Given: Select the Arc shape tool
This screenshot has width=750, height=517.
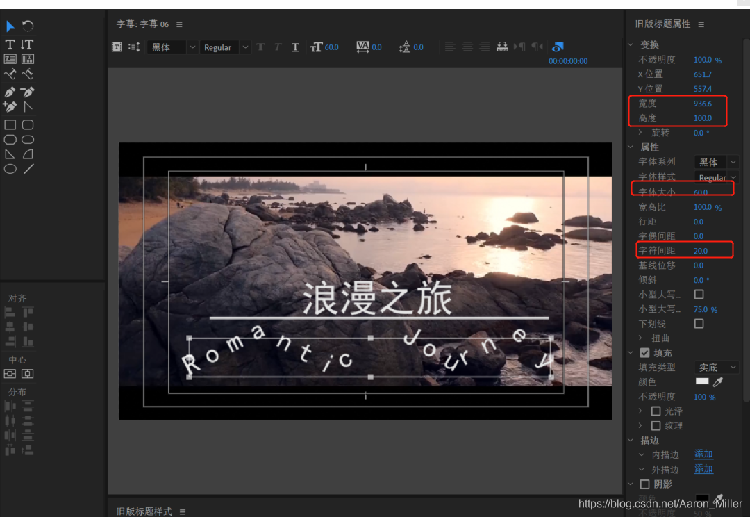Looking at the screenshot, I should (28, 154).
